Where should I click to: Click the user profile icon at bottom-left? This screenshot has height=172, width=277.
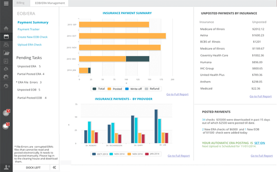coord(5,167)
